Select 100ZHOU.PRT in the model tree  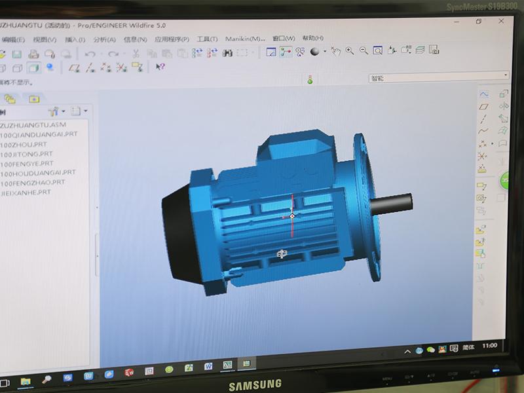(24, 144)
